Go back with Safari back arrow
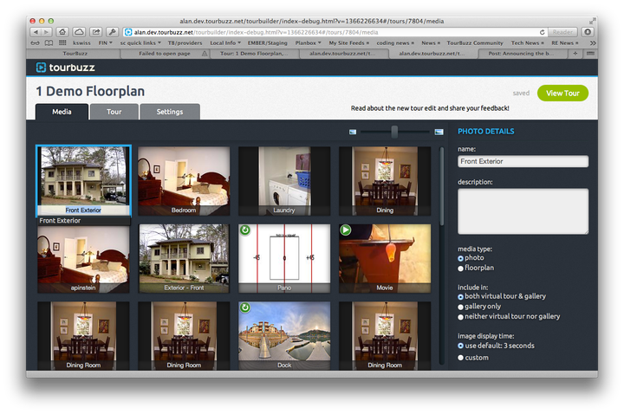624x414 pixels. [x=36, y=32]
